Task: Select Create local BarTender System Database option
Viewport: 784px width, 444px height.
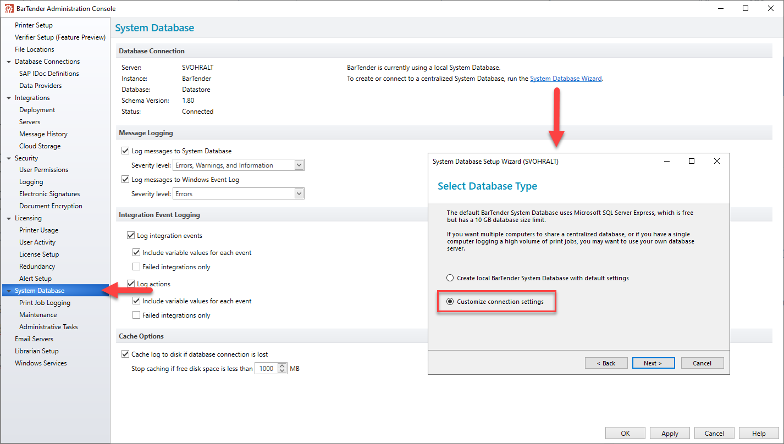Action: pyautogui.click(x=450, y=278)
